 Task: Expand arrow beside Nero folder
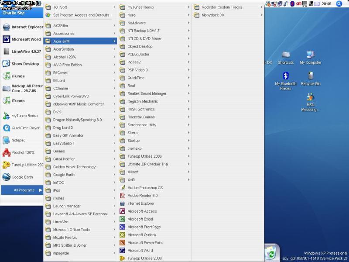[x=188, y=15]
